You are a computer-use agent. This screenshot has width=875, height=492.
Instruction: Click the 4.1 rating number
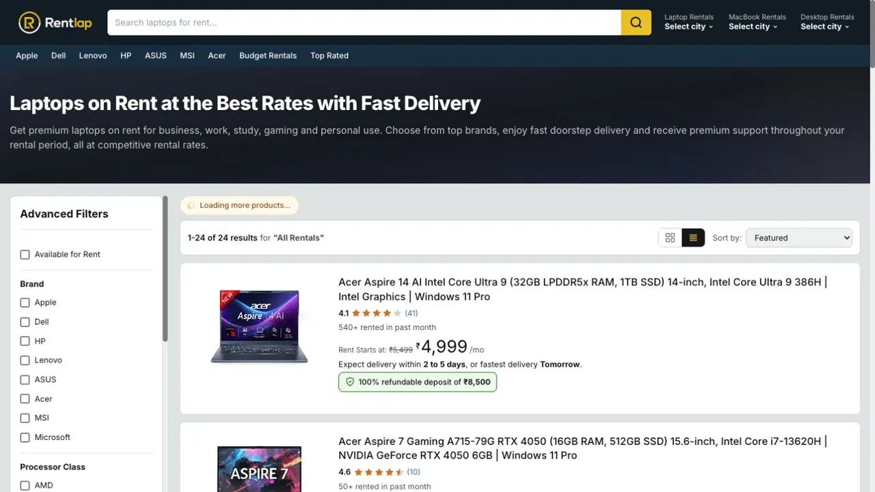[344, 313]
